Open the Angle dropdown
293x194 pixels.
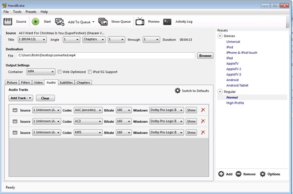point(71,39)
